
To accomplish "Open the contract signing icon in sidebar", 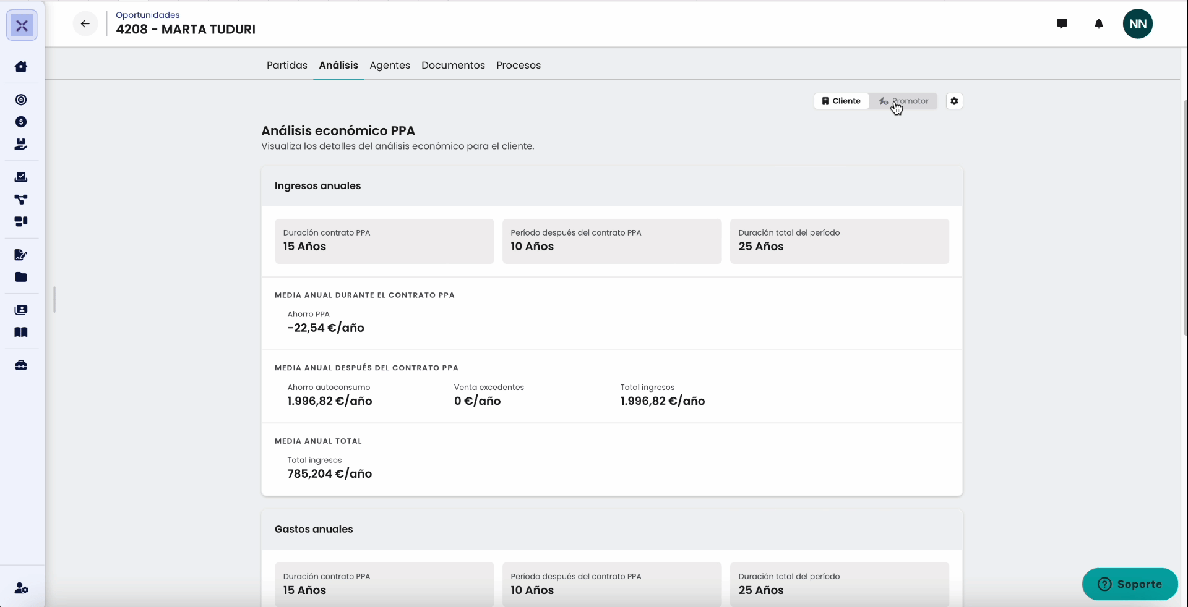I will (x=21, y=255).
